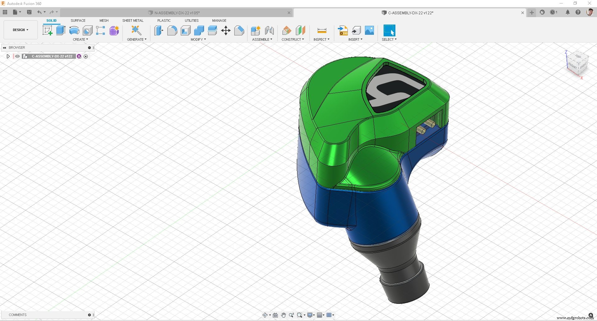Select the Insert SVG icon

[343, 30]
